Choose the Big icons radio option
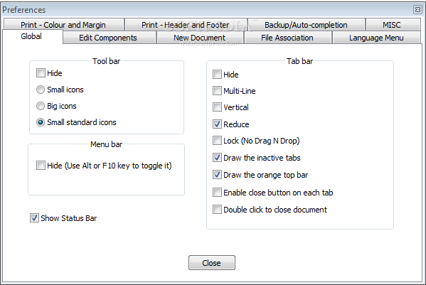 [41, 106]
